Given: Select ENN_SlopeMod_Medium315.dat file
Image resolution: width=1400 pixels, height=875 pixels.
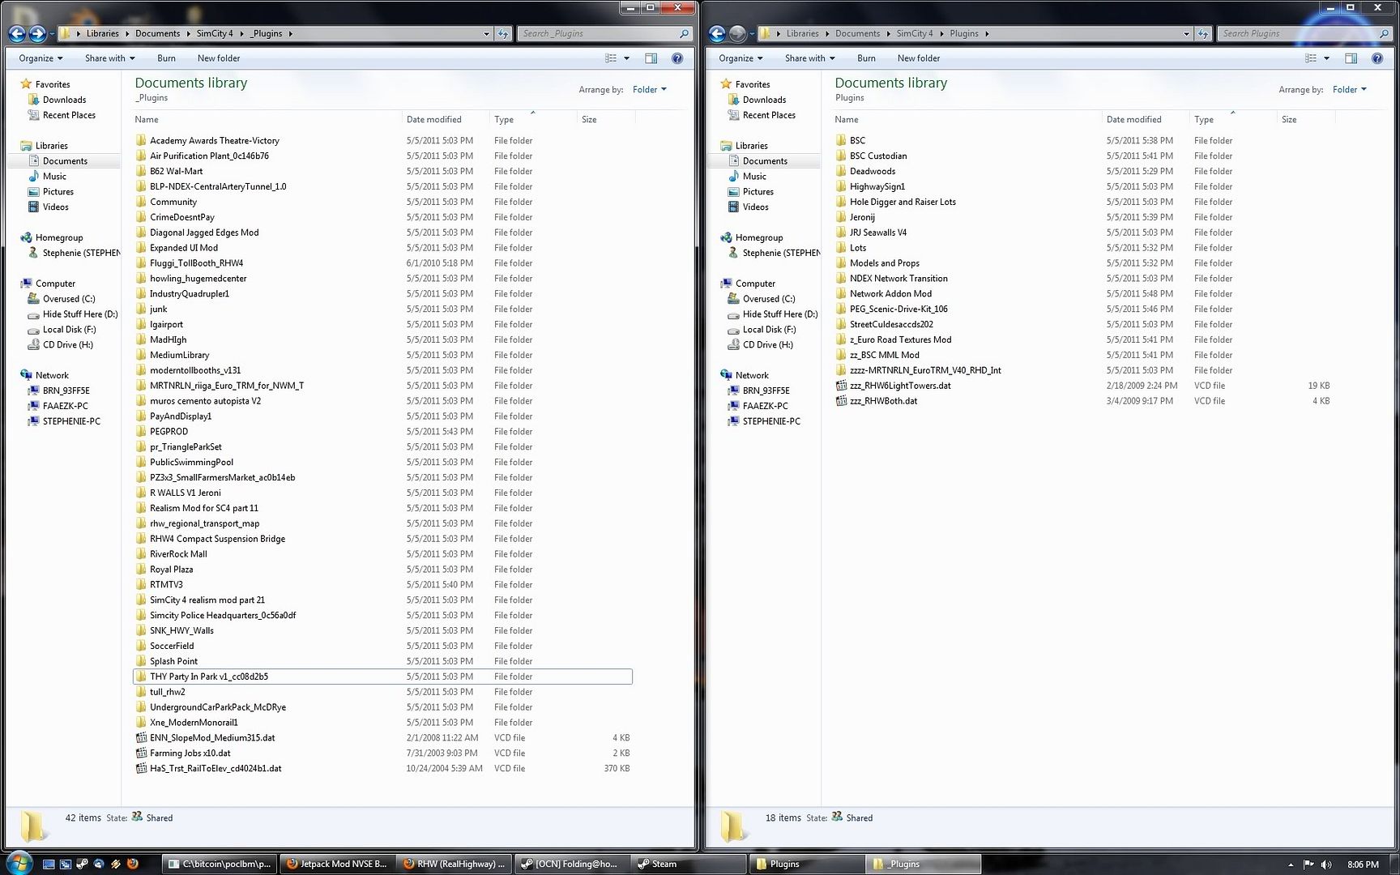Looking at the screenshot, I should point(212,737).
